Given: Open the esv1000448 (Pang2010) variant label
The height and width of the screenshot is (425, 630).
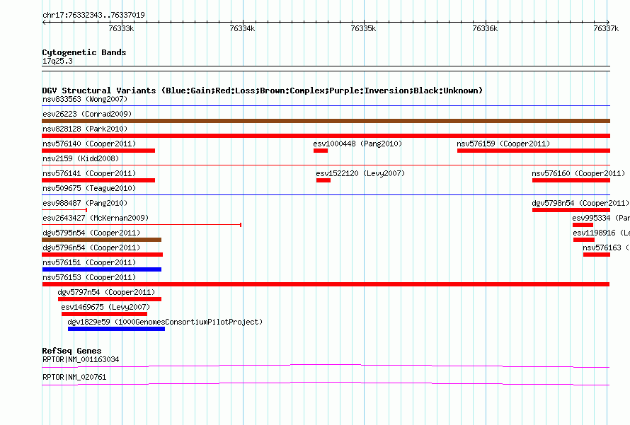Looking at the screenshot, I should pos(357,144).
